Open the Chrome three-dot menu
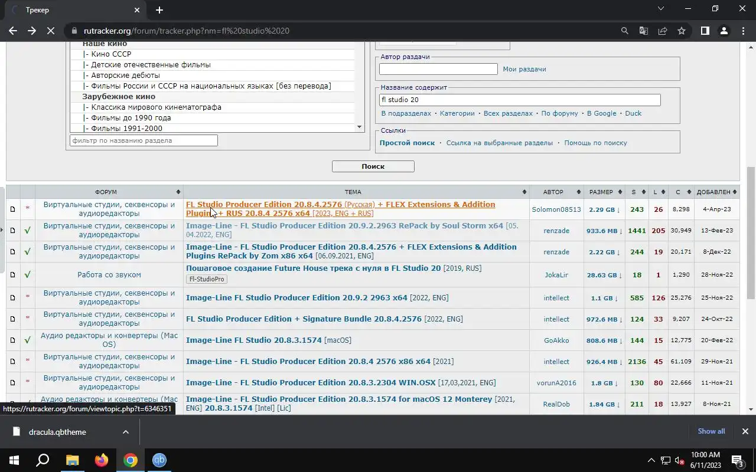 point(743,31)
